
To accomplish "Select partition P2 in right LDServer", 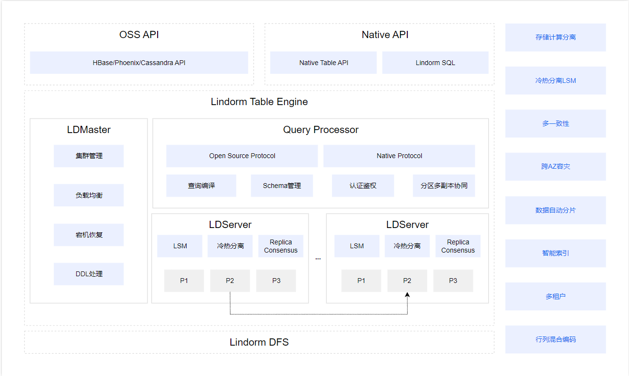I will coord(407,281).
